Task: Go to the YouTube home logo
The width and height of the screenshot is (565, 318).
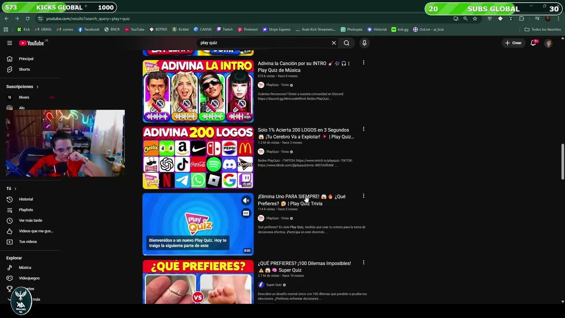Action: pos(32,43)
